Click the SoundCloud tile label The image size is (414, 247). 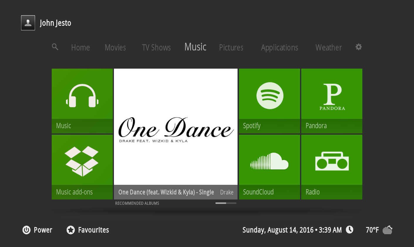(x=258, y=192)
